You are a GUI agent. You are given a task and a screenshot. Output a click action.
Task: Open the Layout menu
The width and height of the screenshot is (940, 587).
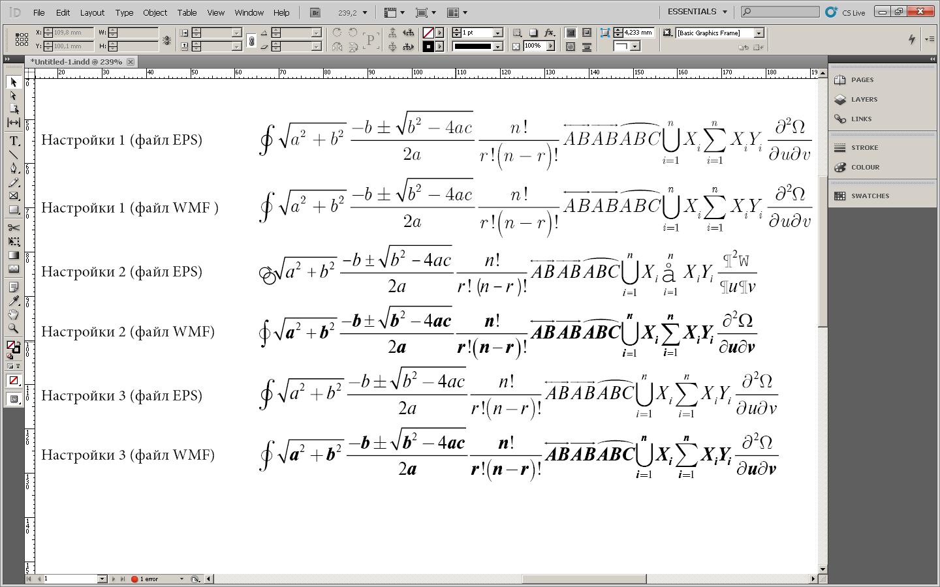coord(92,12)
